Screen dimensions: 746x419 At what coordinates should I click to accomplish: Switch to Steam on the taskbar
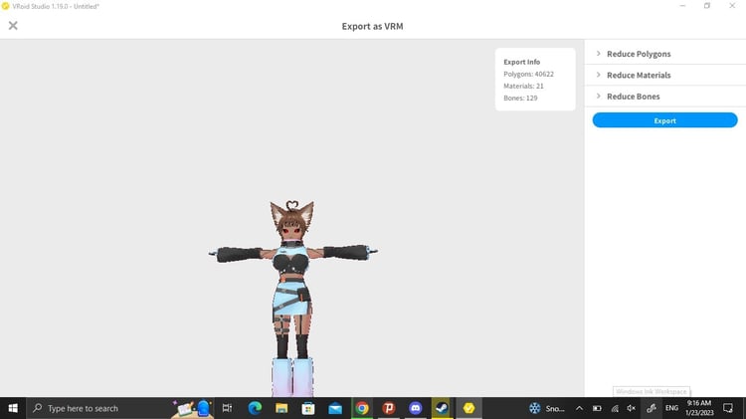[442, 408]
